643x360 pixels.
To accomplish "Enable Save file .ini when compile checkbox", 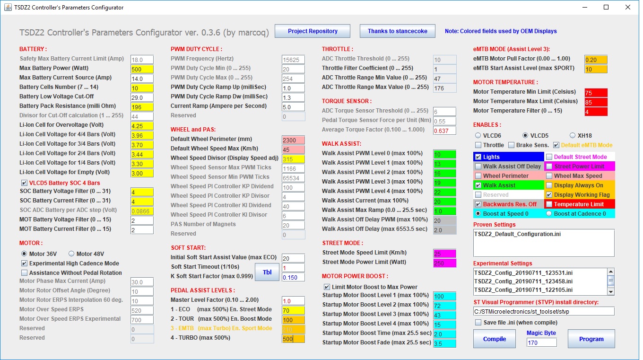I will 478,322.
